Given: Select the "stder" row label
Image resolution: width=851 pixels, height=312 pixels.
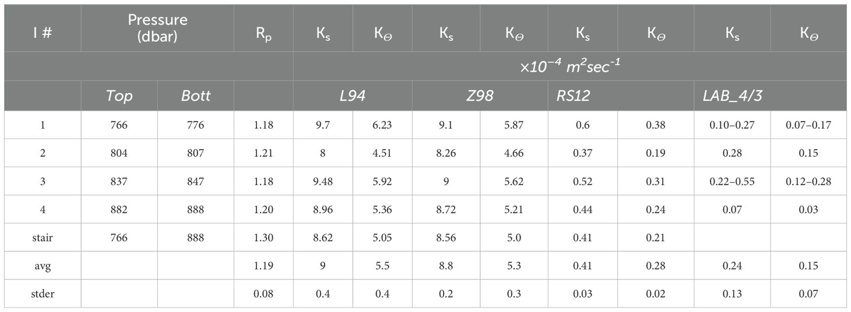Looking at the screenshot, I should click(43, 294).
